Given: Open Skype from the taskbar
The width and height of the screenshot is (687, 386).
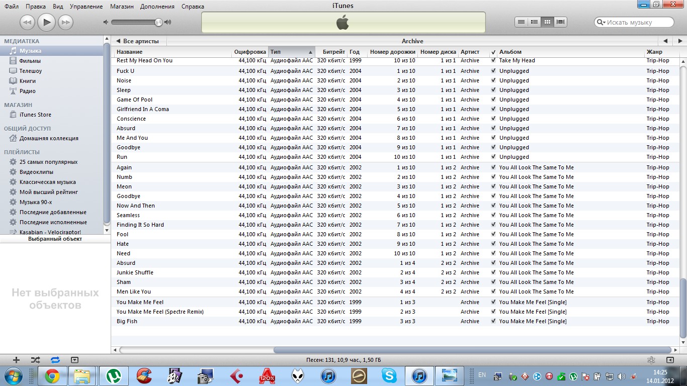Looking at the screenshot, I should [x=389, y=375].
